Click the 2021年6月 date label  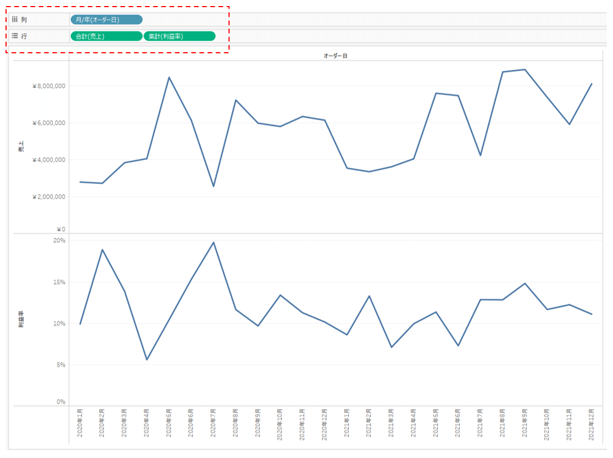(458, 423)
